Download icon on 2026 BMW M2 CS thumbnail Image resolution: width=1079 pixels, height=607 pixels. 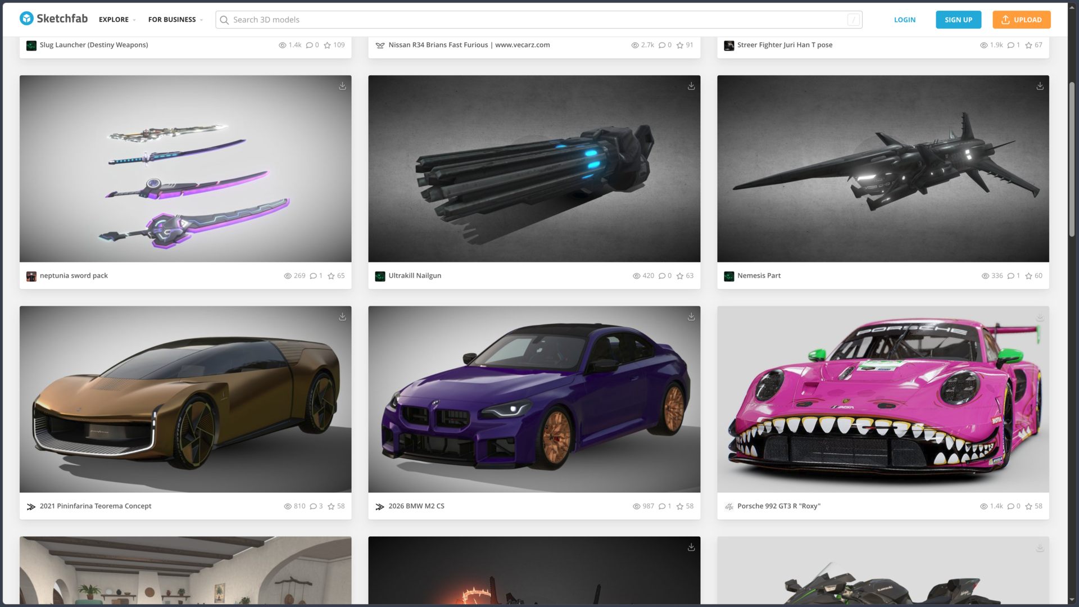tap(691, 317)
